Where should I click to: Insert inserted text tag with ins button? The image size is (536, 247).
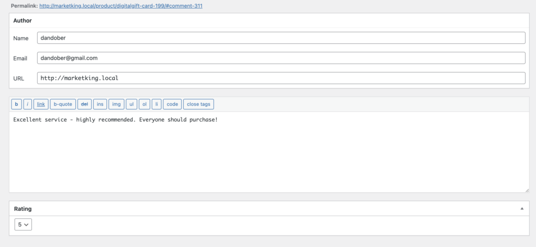(x=100, y=104)
